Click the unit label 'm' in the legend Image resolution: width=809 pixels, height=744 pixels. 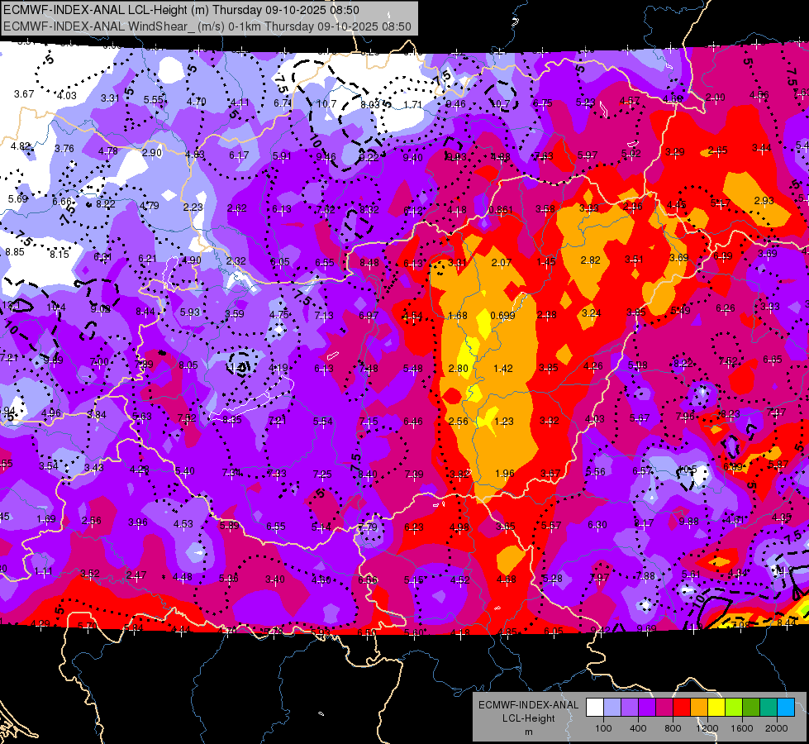[x=528, y=732]
